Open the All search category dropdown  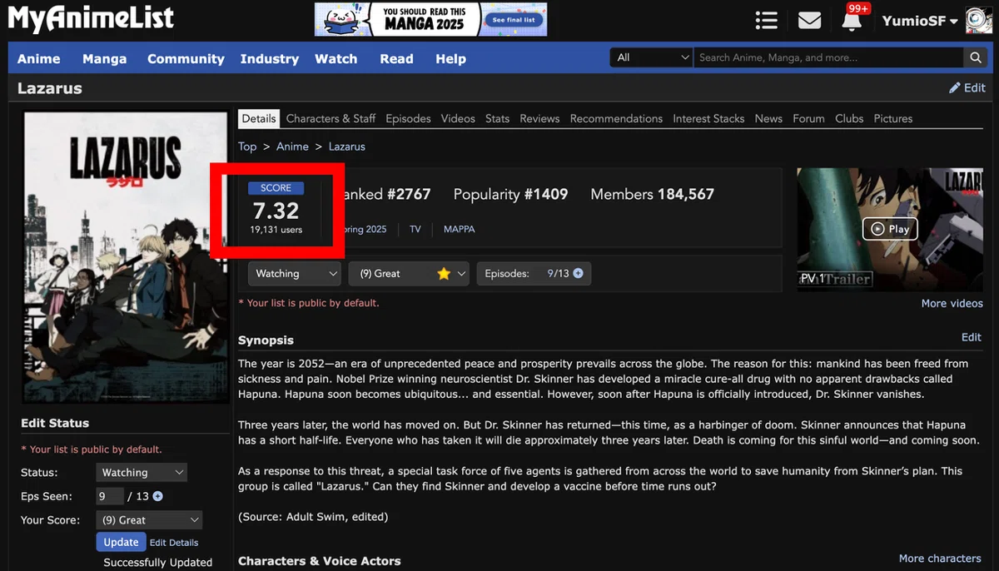(651, 57)
